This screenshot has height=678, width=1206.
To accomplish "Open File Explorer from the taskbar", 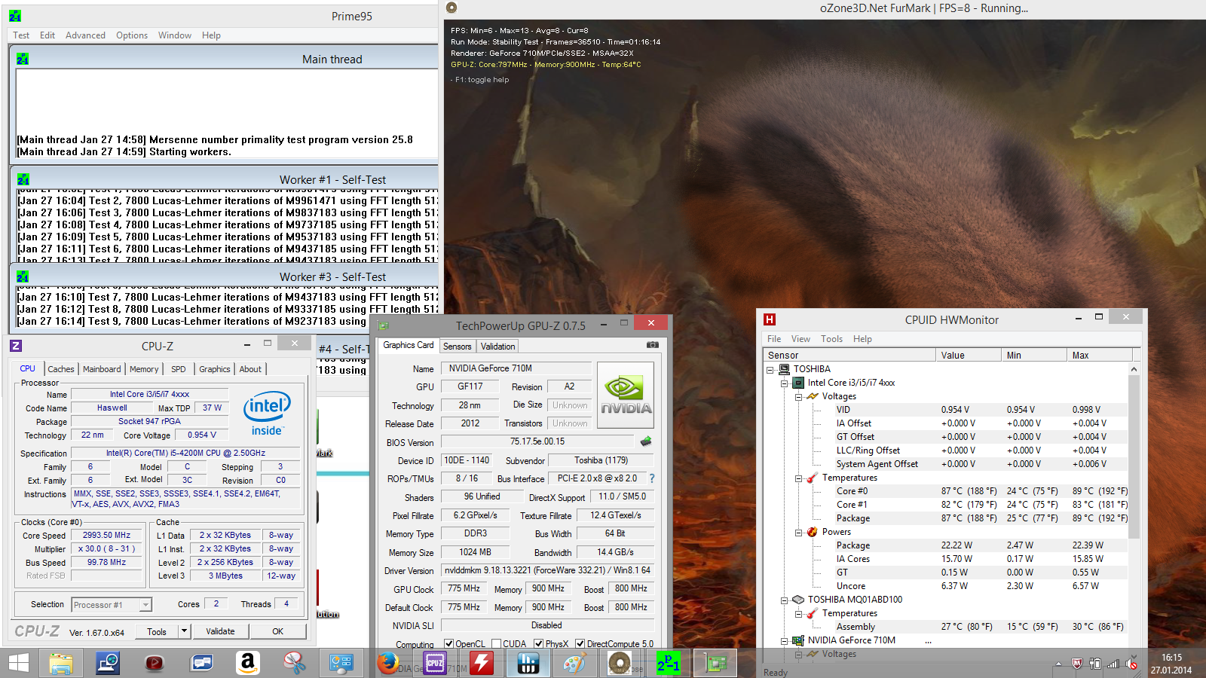I will [61, 663].
